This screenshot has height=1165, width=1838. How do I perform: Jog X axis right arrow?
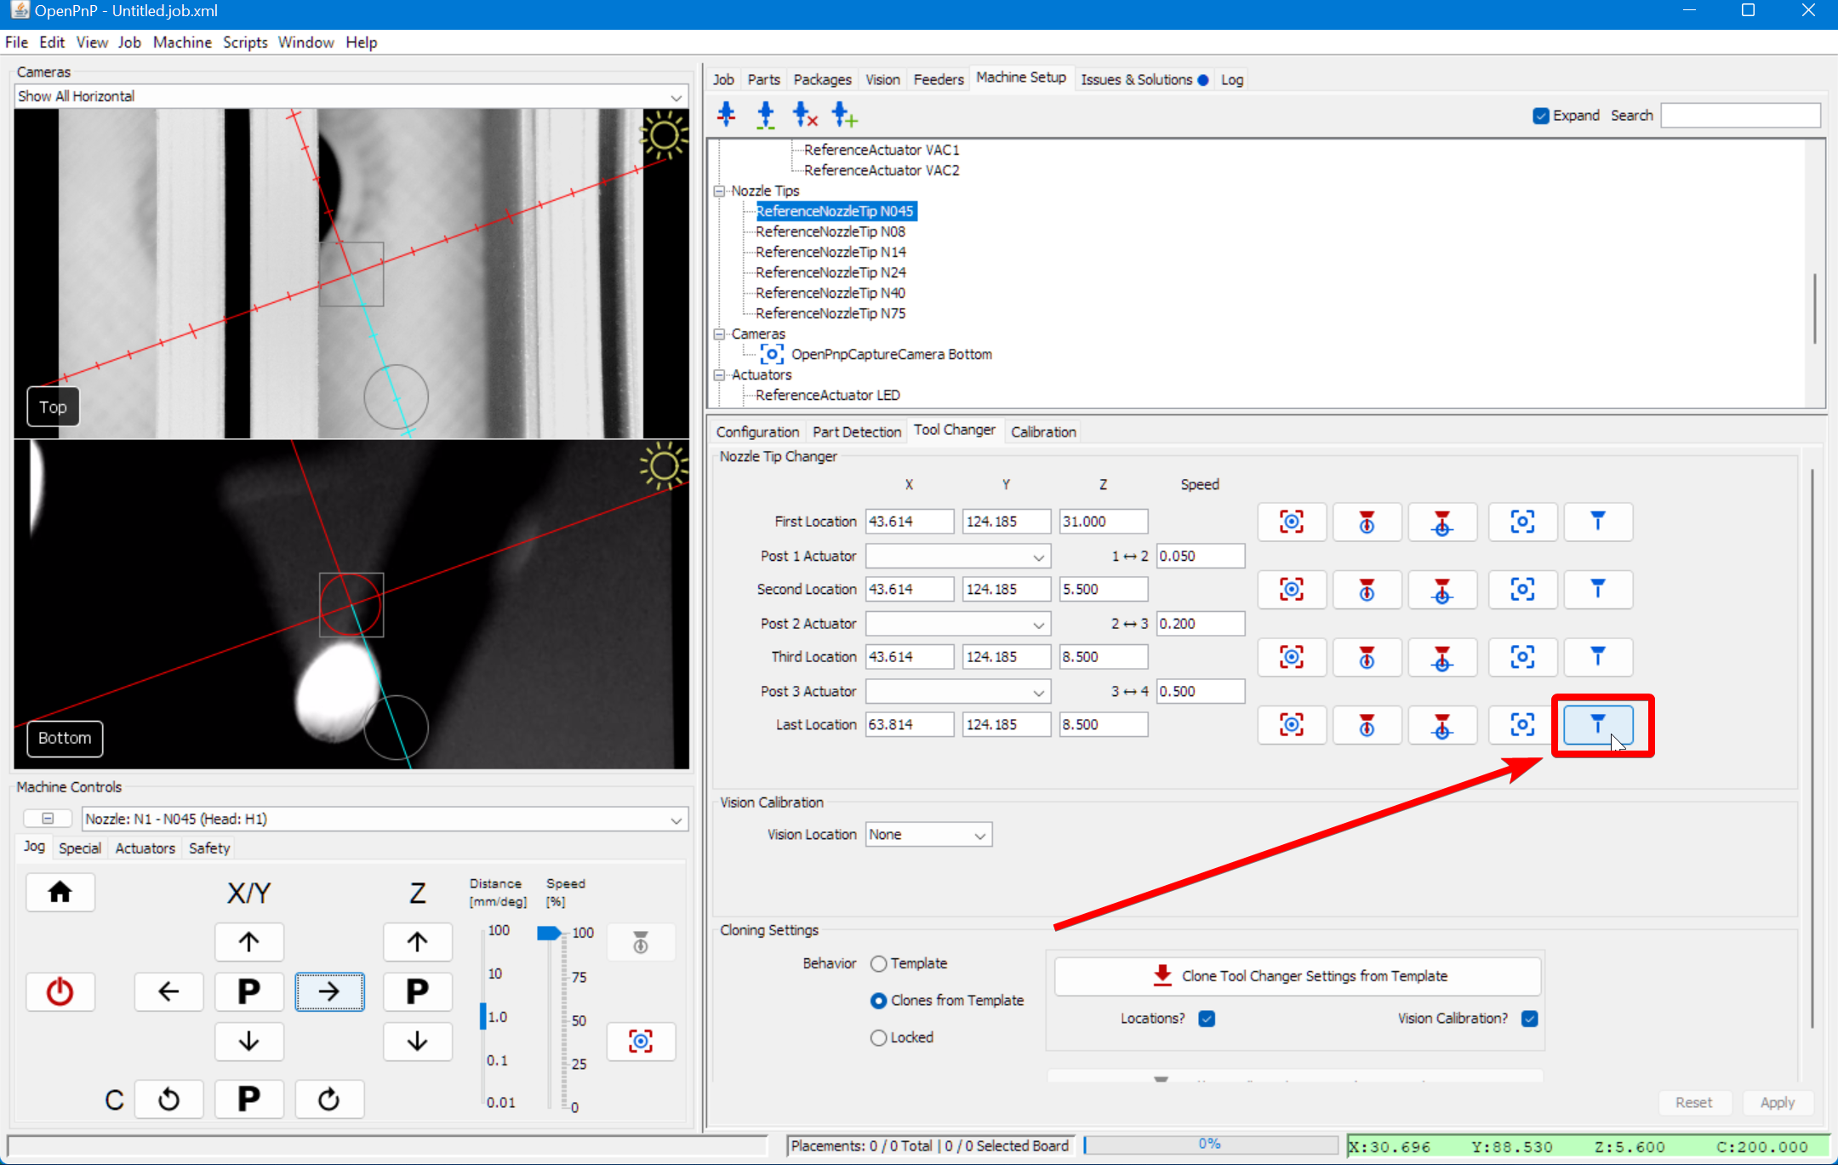pyautogui.click(x=329, y=991)
